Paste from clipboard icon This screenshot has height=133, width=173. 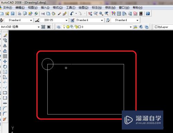(x=54, y=14)
